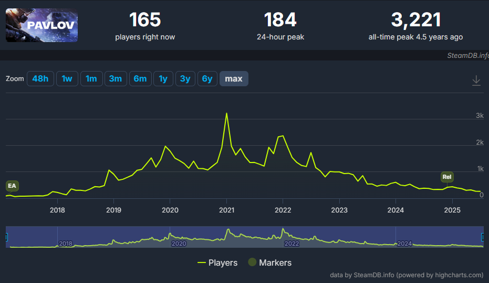Click the 2023 x-axis label

coord(339,210)
